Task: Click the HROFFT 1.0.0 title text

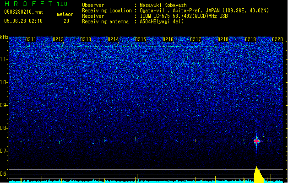Action: click(x=36, y=4)
